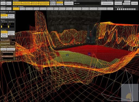This screenshot has width=139, height=102.
Task: Toggle Barriers display in Show group
Action: click(x=27, y=4)
